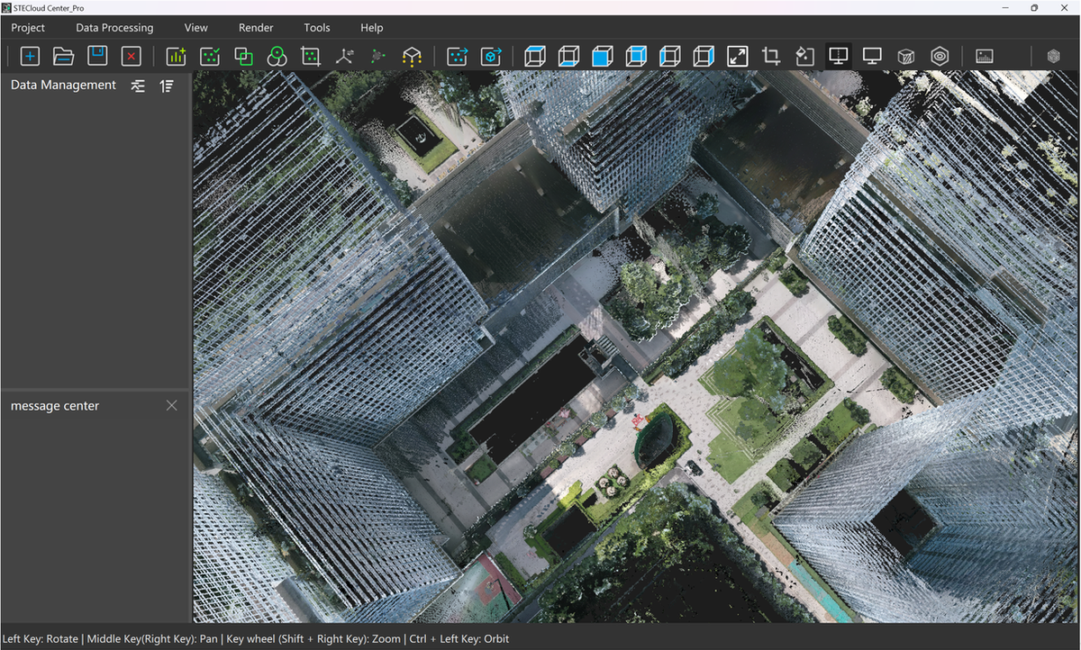Switch to the right-face cube view

pyautogui.click(x=704, y=57)
